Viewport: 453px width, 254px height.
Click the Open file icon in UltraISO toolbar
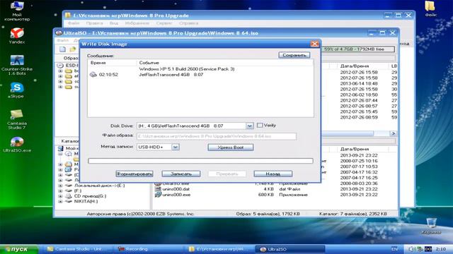pyautogui.click(x=72, y=49)
